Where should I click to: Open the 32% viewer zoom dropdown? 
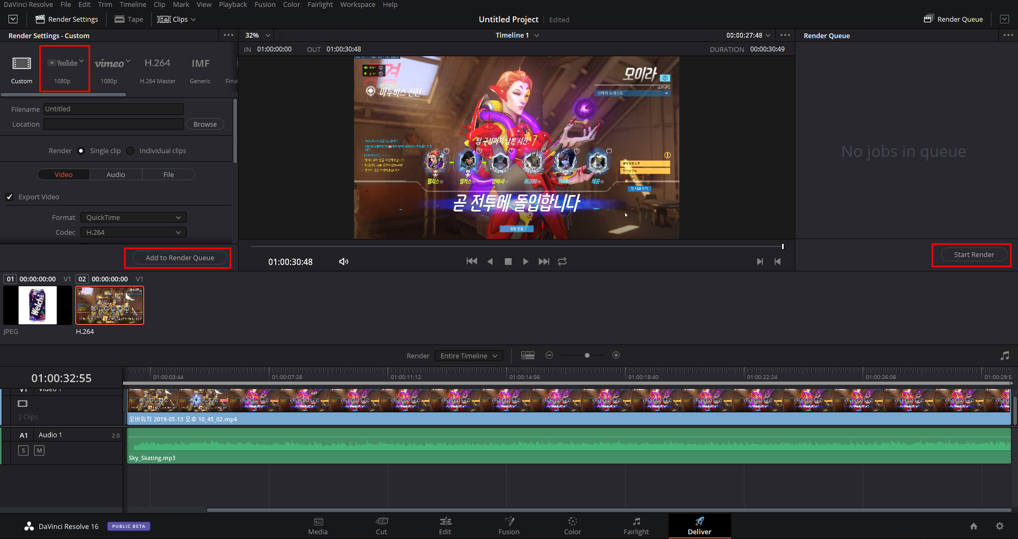click(x=258, y=35)
